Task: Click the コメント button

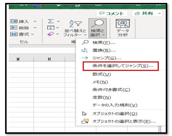Action: pyautogui.click(x=112, y=13)
